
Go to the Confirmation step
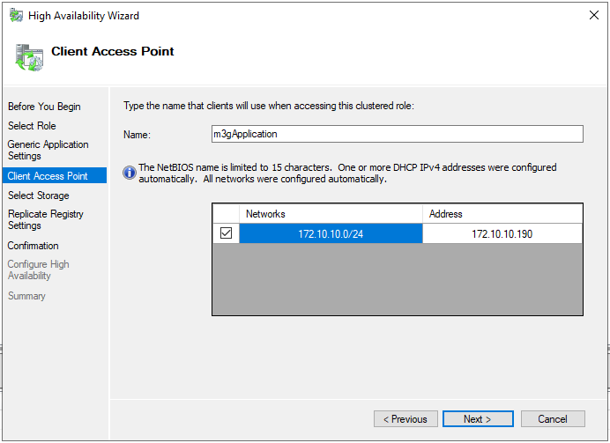(x=33, y=246)
